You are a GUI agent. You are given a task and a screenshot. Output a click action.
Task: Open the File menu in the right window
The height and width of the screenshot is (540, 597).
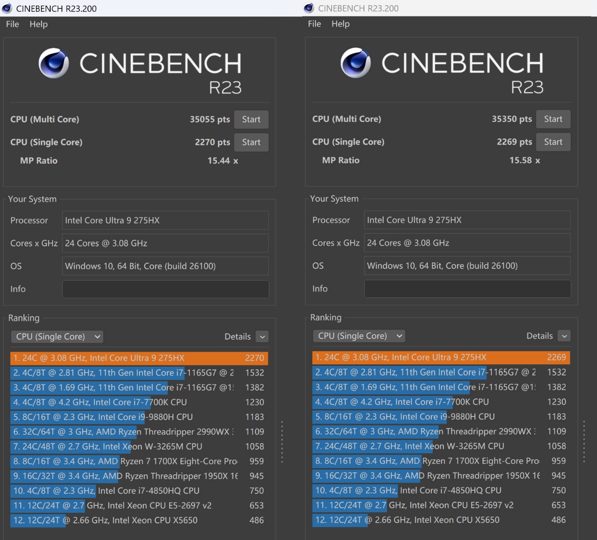315,23
